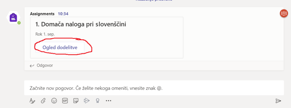Click the green status badge on avatar
Viewport: 291px width, 108px height.
[x=19, y=23]
